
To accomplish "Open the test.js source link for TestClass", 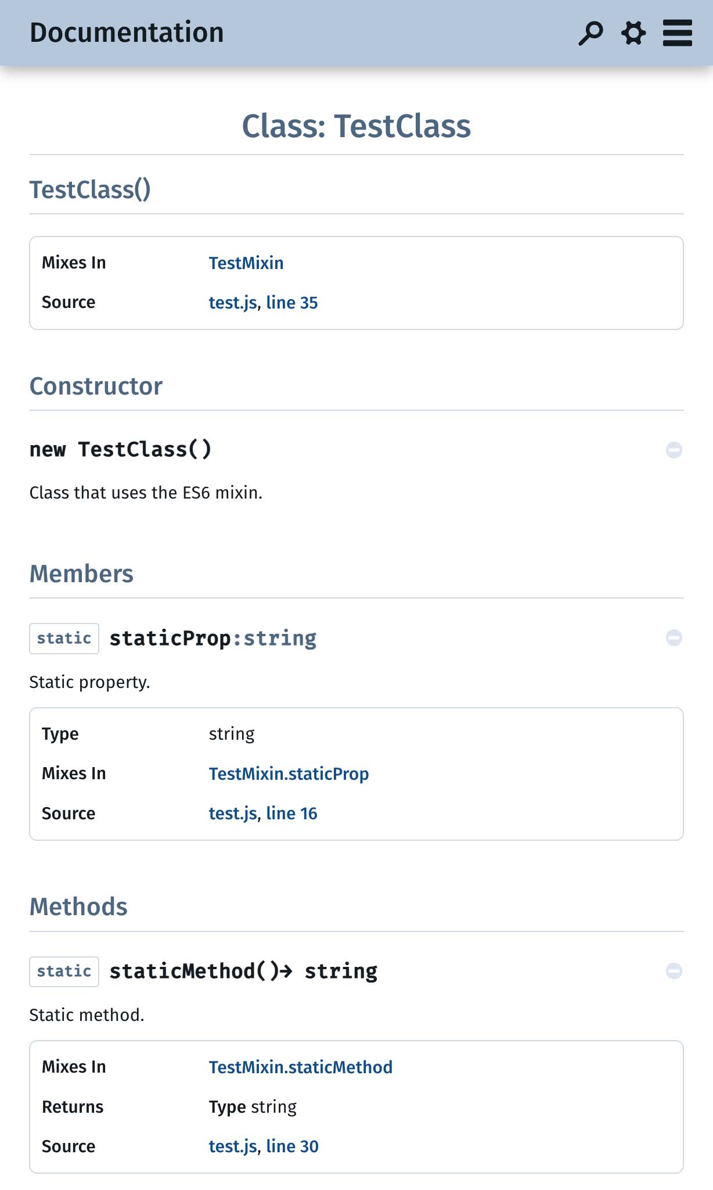I will 232,303.
